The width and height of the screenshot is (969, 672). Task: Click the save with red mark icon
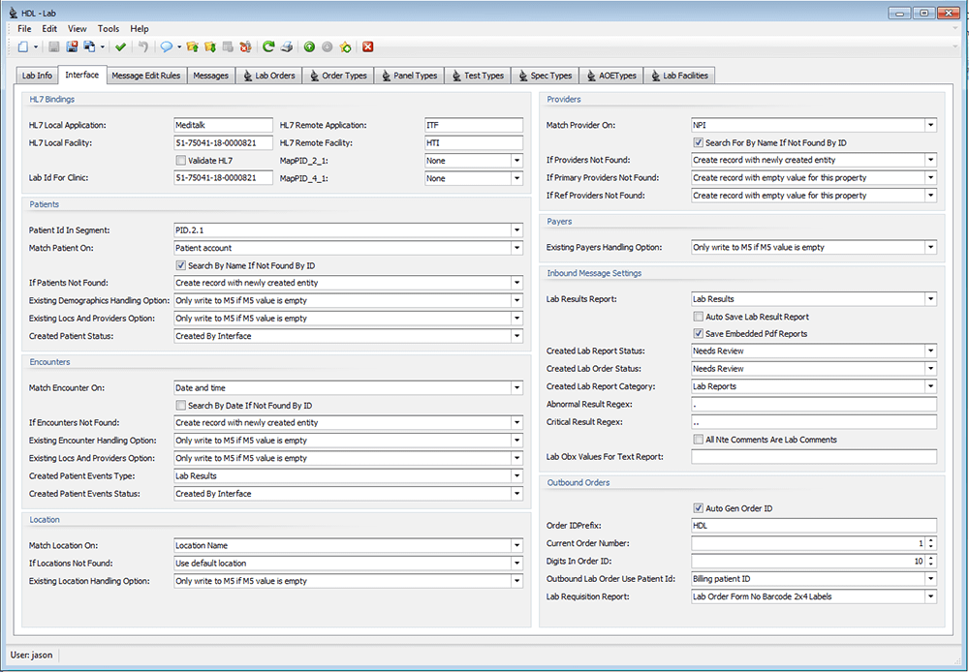pos(72,46)
